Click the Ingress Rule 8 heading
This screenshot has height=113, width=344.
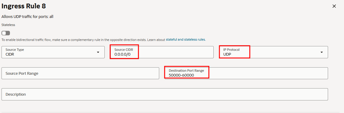point(24,6)
